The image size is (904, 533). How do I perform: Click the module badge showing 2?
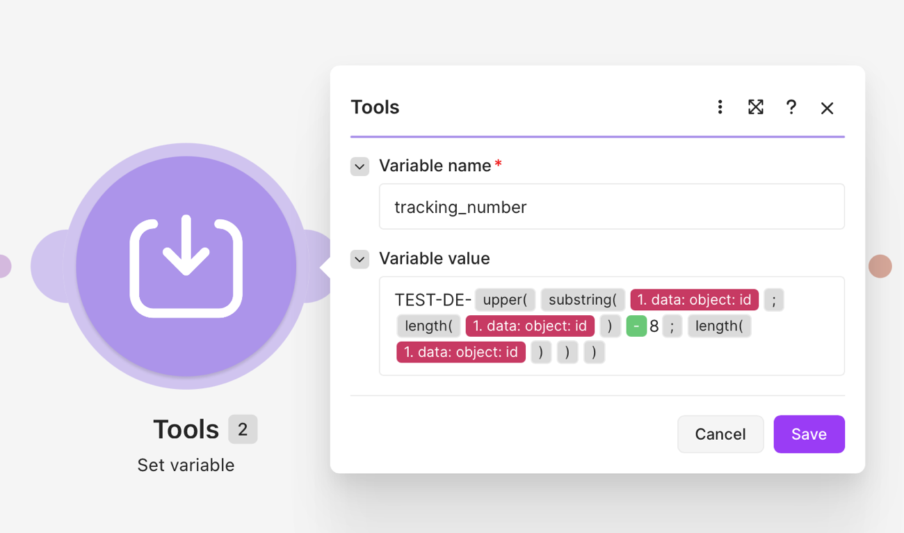pos(243,429)
